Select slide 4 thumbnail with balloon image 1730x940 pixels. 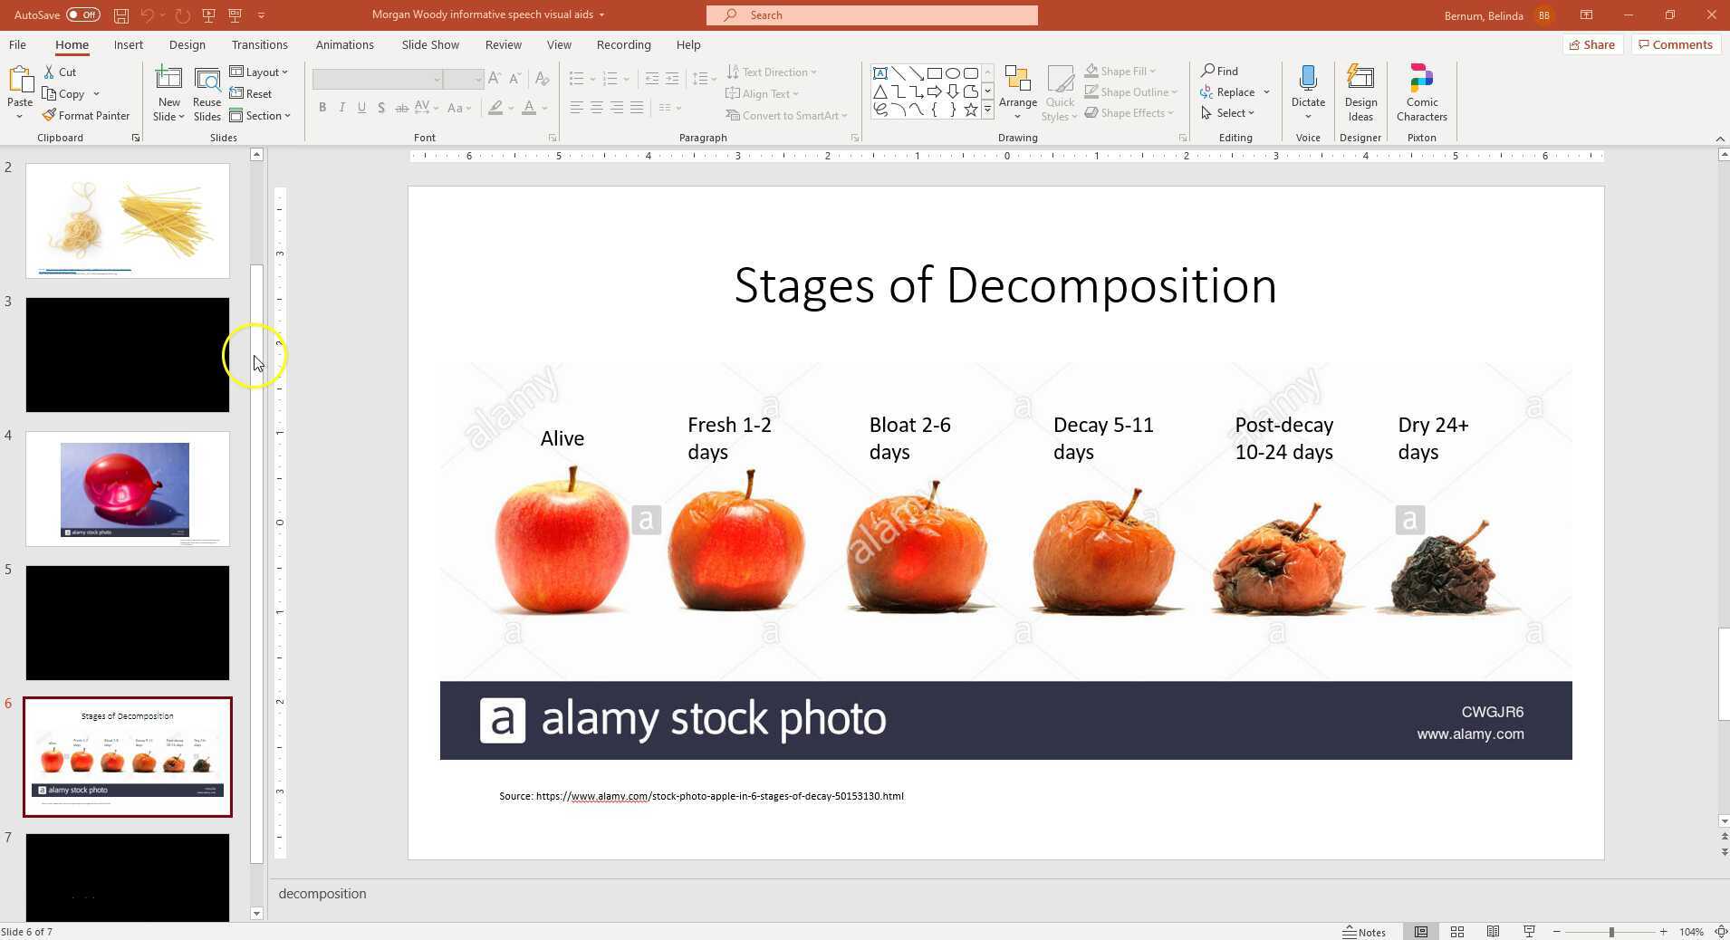128,489
